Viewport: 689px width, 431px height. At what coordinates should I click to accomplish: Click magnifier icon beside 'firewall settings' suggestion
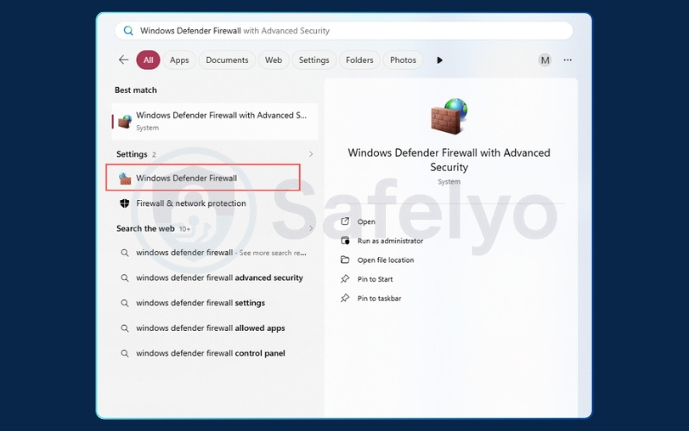[x=125, y=303]
